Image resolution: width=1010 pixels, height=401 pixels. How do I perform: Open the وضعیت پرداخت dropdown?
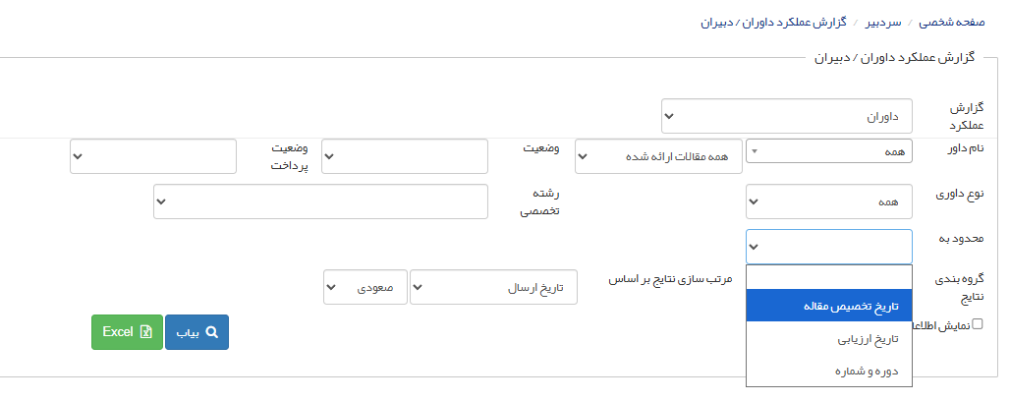pos(153,155)
